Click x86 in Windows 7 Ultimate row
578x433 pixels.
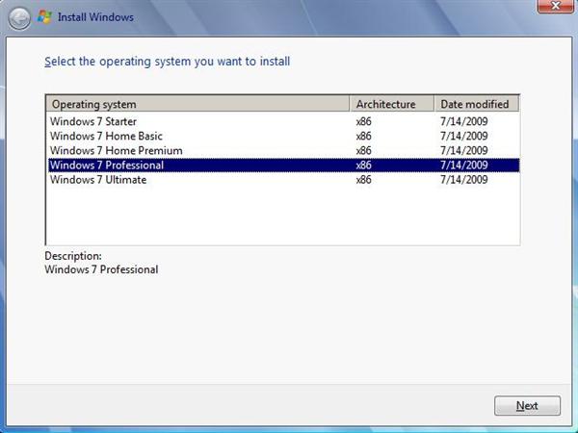tap(363, 180)
